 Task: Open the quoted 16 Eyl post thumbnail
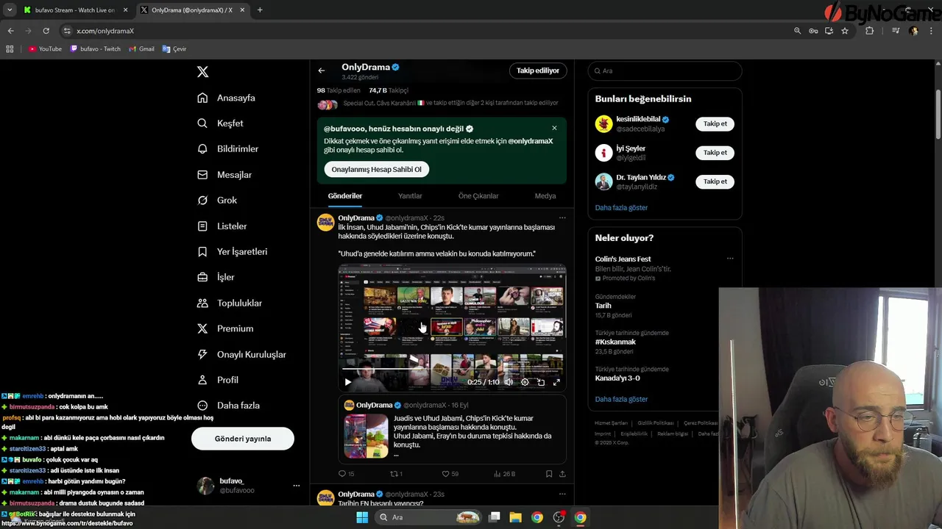click(x=366, y=436)
